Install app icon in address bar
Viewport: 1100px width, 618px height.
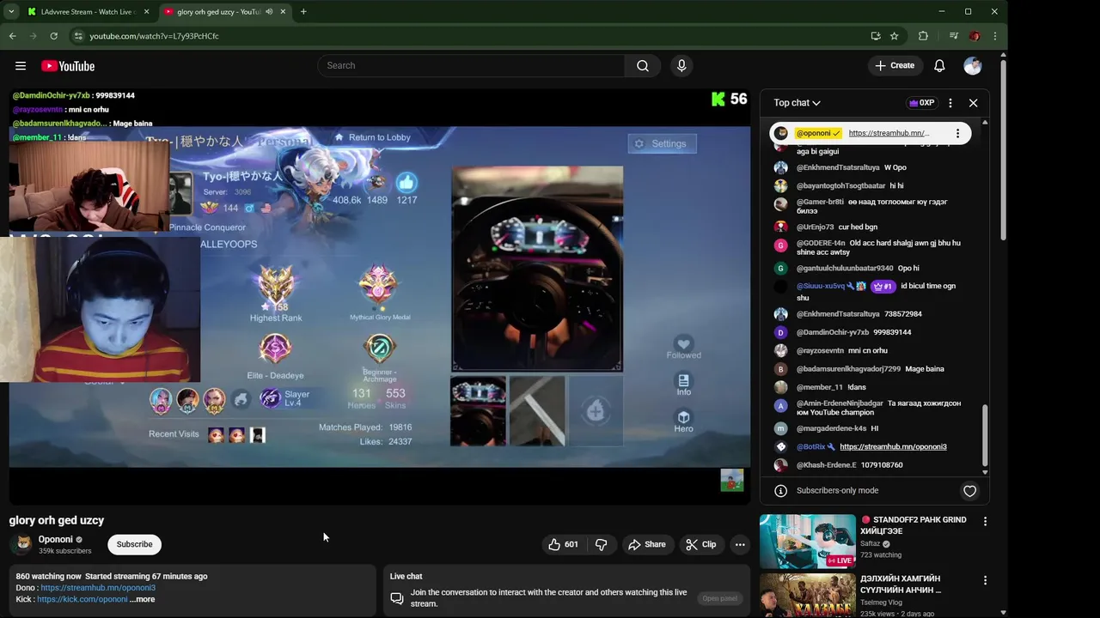876,36
